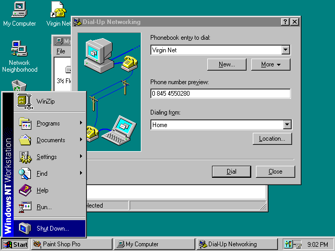
Task: Click the Location button
Action: [x=272, y=139]
